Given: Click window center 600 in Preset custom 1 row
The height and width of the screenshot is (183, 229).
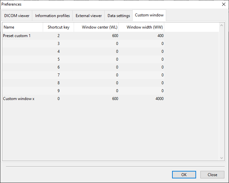Looking at the screenshot, I should pyautogui.click(x=96, y=36).
